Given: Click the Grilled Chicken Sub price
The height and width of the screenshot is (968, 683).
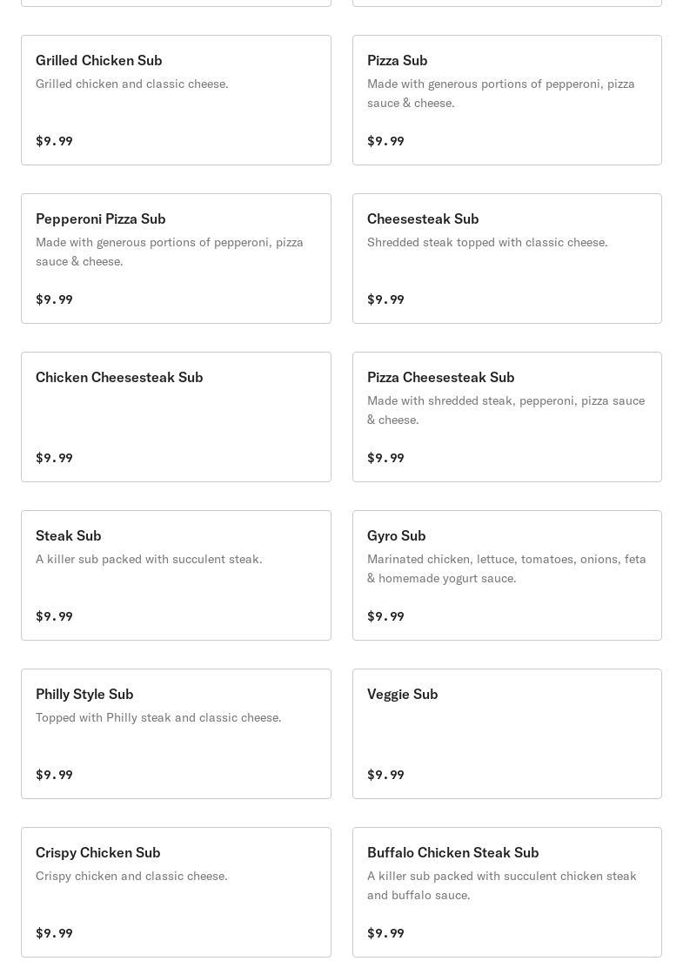Looking at the screenshot, I should point(54,141).
